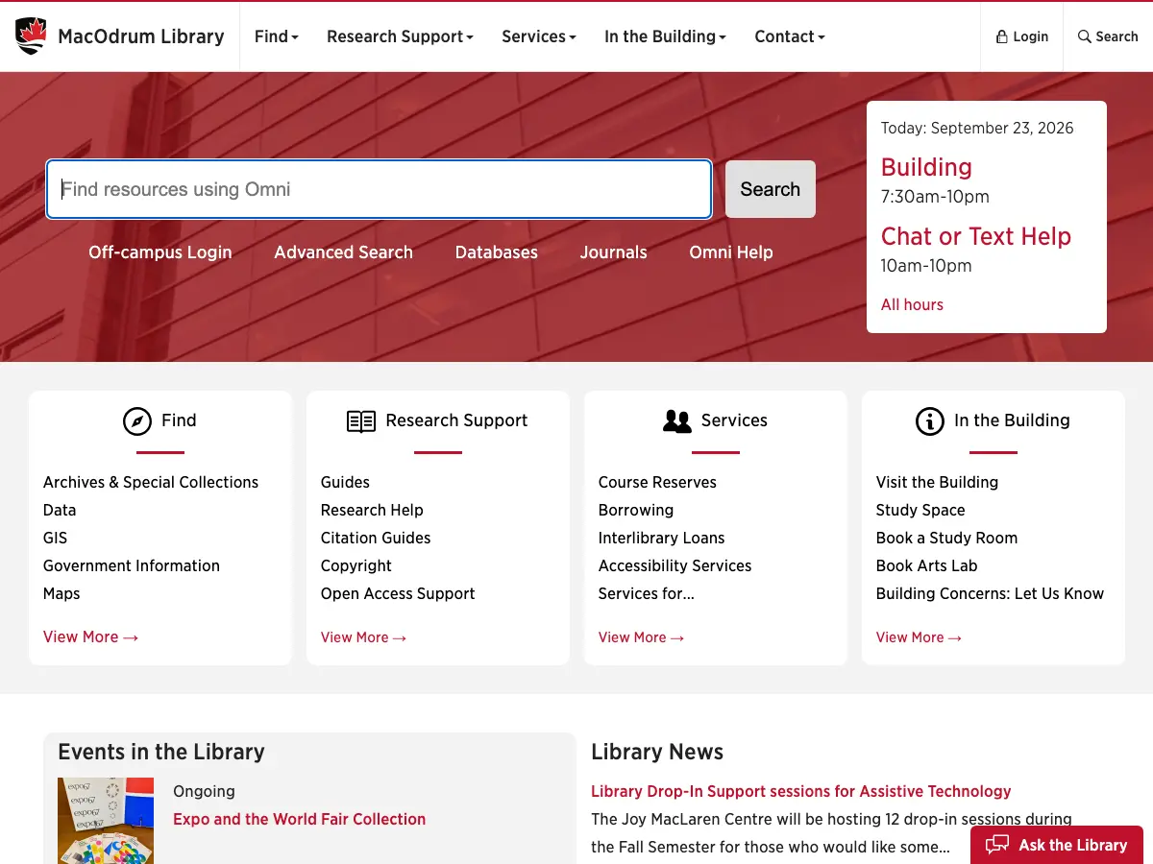This screenshot has width=1153, height=864.
Task: Open the Journals link
Action: pyautogui.click(x=614, y=252)
